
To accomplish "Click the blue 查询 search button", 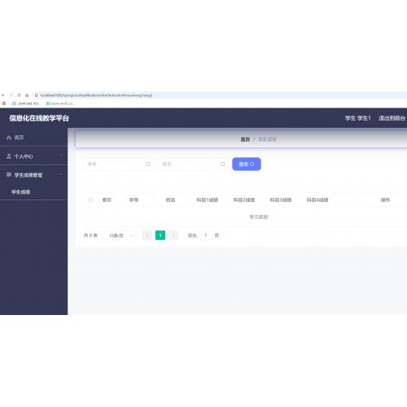I will pos(247,164).
